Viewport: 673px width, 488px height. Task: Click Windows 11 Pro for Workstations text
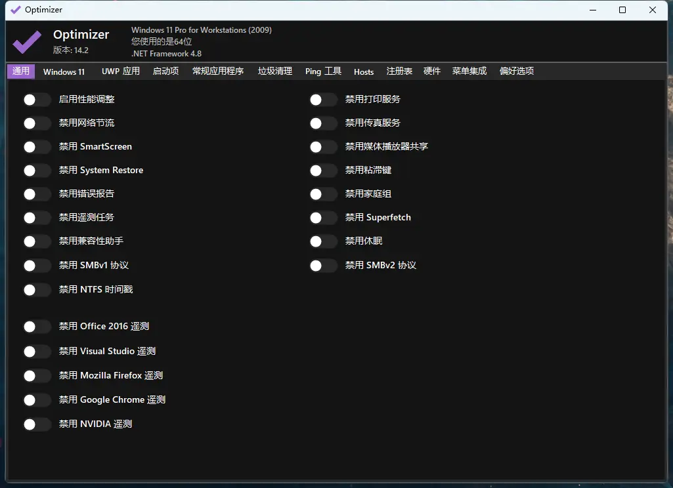pos(202,30)
